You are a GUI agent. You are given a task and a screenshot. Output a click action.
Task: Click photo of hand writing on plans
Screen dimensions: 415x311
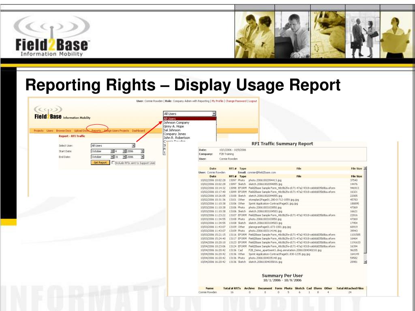pyautogui.click(x=328, y=34)
